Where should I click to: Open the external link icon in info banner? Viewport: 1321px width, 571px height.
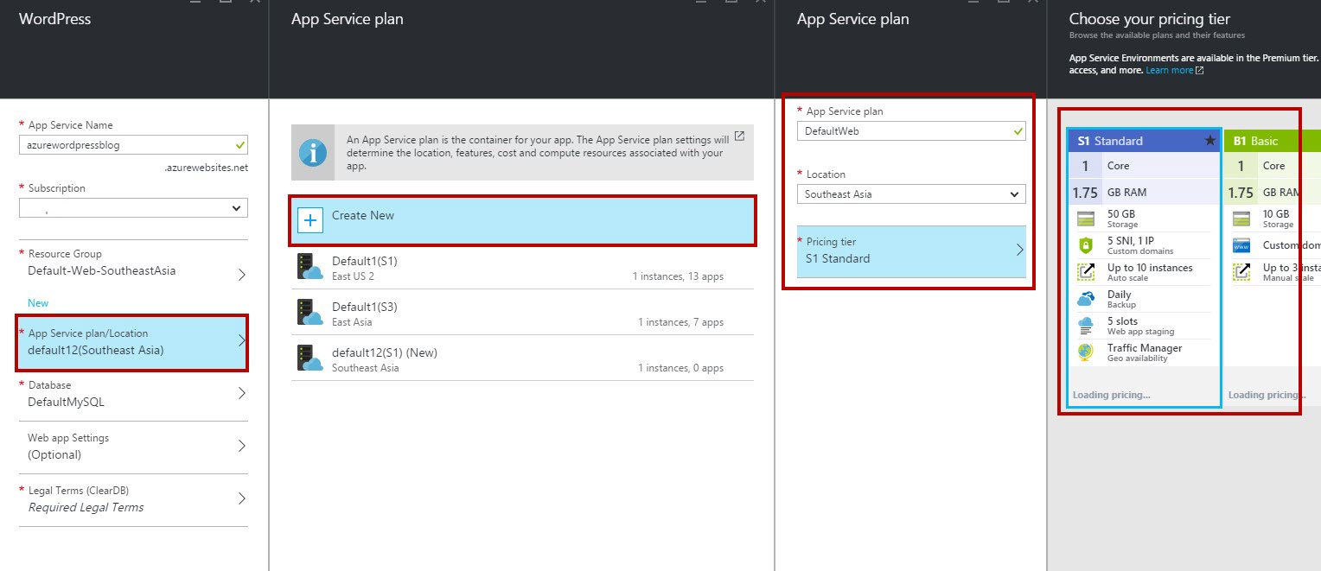pyautogui.click(x=739, y=136)
